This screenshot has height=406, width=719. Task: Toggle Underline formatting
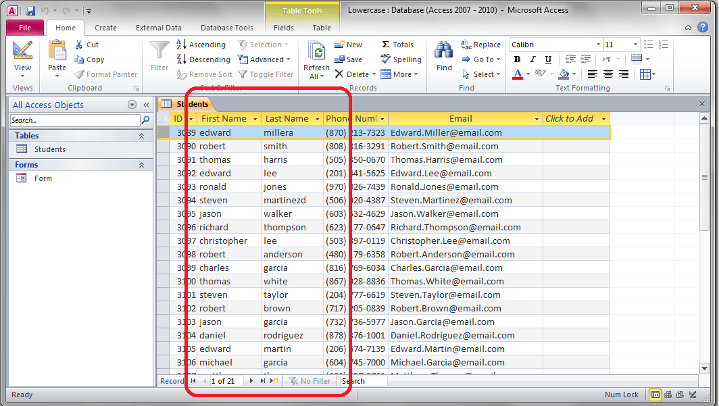548,59
